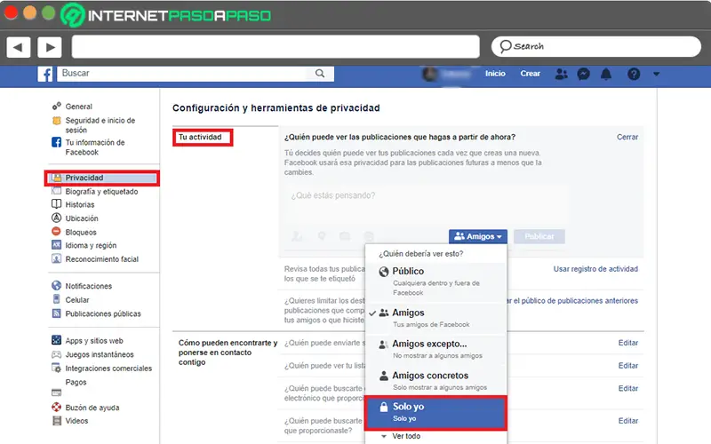The image size is (711, 444).
Task: Open the Amigos audience selector dropdown
Action: tap(478, 236)
